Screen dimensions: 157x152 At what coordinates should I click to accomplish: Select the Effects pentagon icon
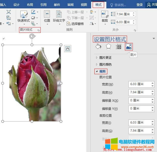click(x=108, y=47)
